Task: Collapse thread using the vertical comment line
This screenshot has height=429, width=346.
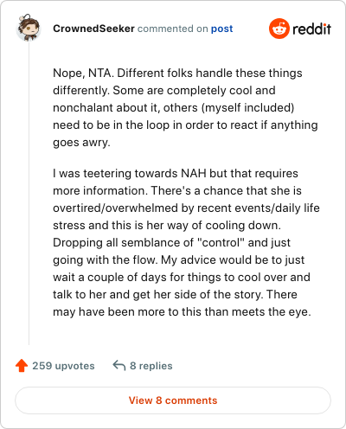Action: click(29, 193)
